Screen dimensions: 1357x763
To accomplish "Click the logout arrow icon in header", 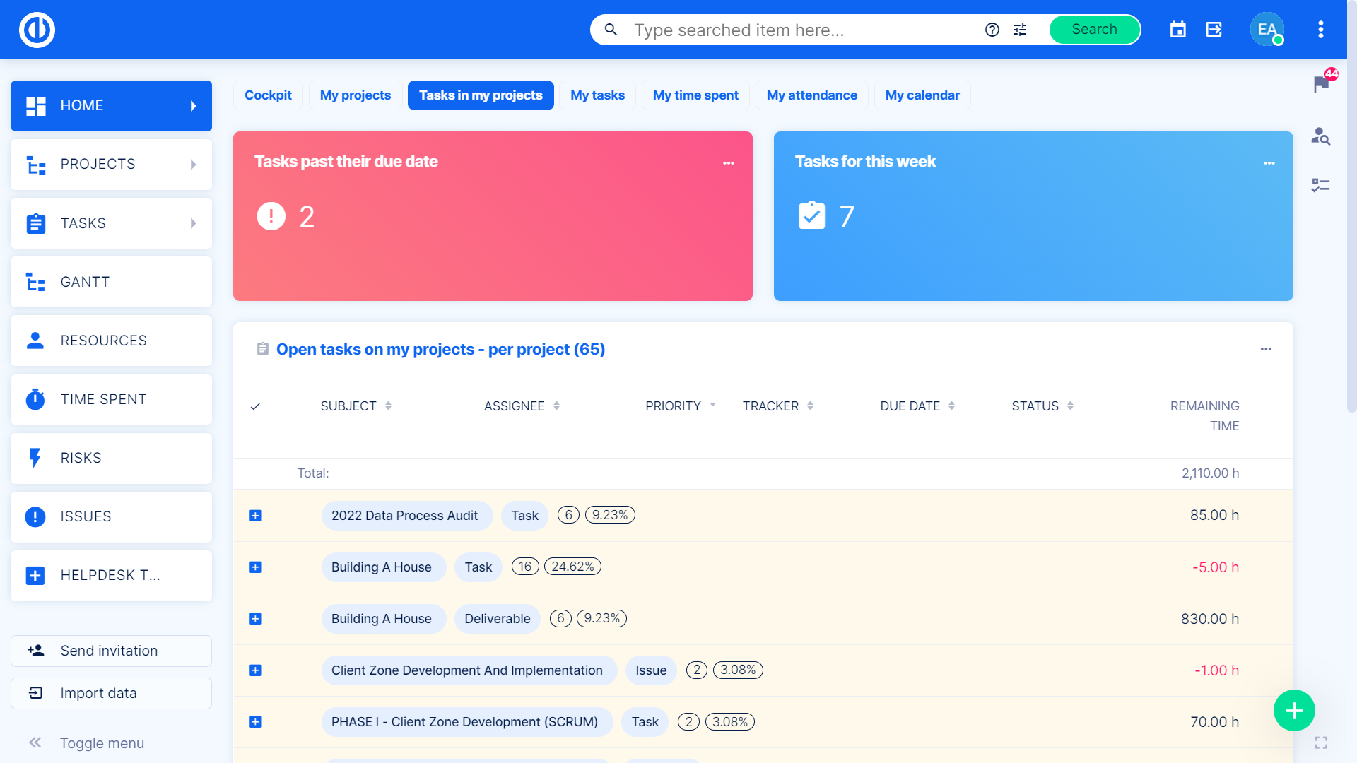I will click(x=1214, y=30).
